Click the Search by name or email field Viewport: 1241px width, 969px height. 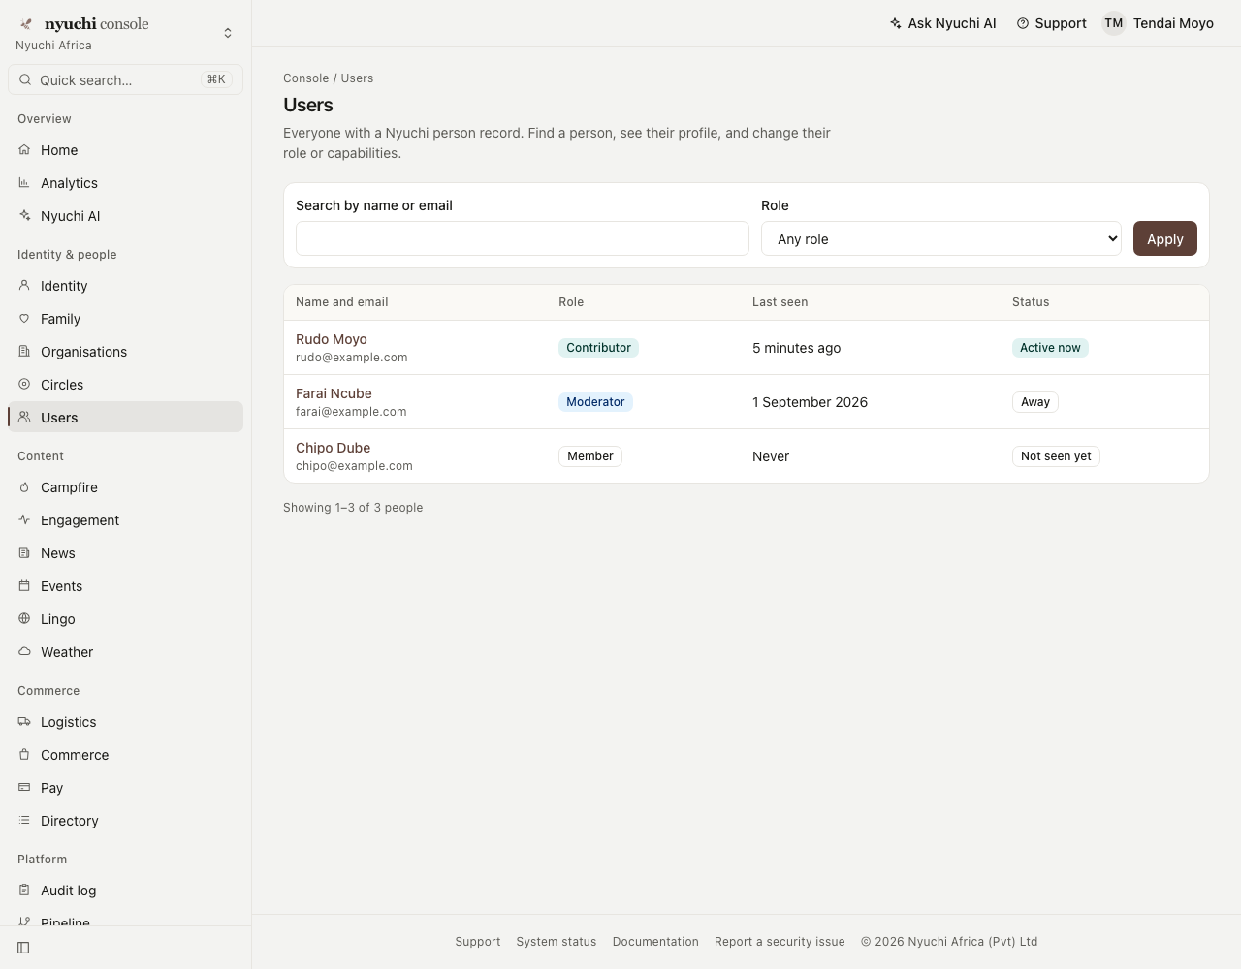(523, 238)
